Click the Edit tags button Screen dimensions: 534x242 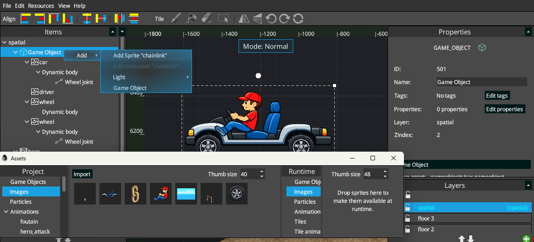(x=497, y=96)
